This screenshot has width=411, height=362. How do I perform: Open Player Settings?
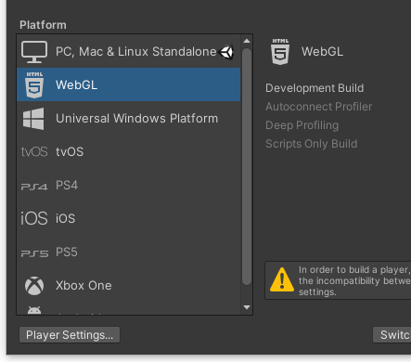pyautogui.click(x=70, y=335)
